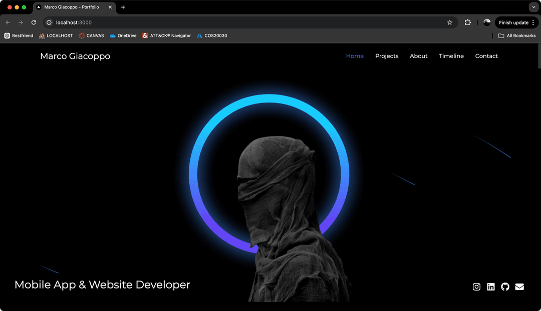This screenshot has width=541, height=311.
Task: Close the Marco Giacoppo - Portfolio tab
Action: (x=110, y=7)
